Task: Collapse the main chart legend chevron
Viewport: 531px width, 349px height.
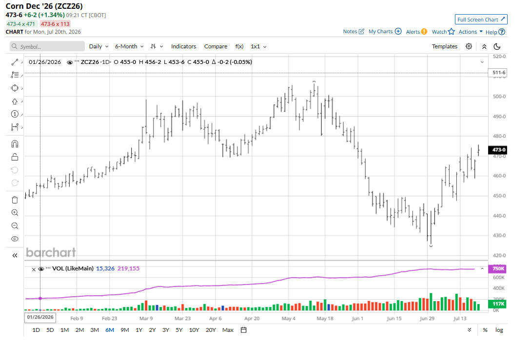Action: click(x=482, y=62)
